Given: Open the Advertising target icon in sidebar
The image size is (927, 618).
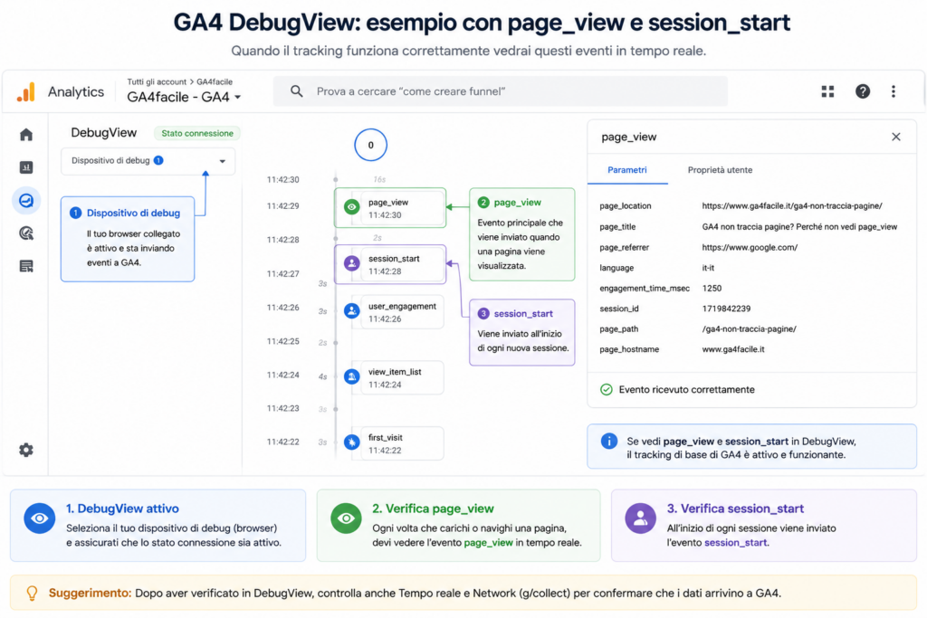Looking at the screenshot, I should 26,233.
